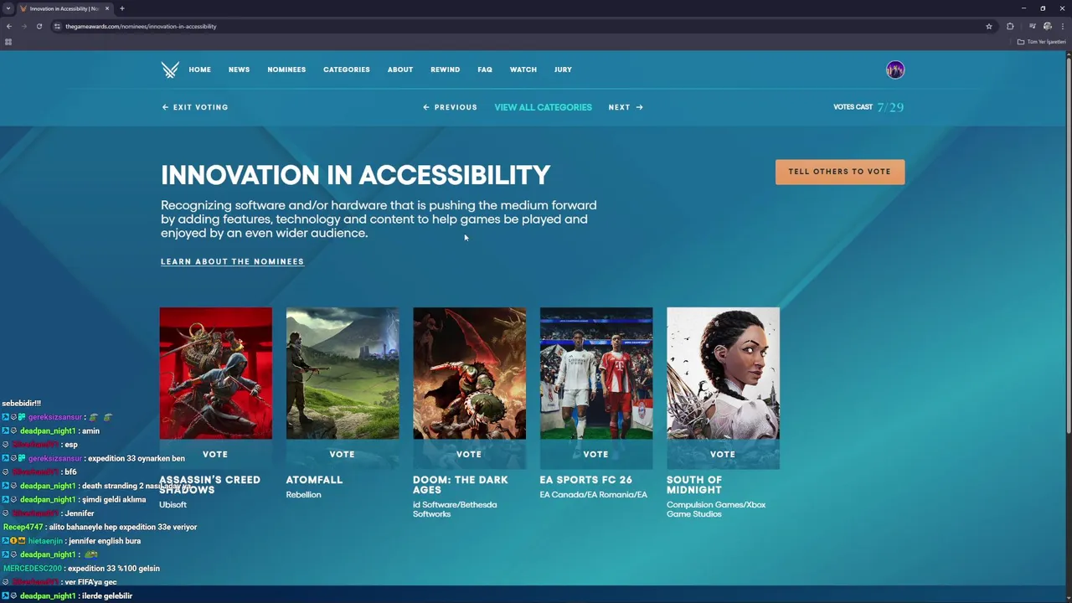Click Compulsion Games/Xbox Game Studios text
Viewport: 1072px width, 603px height.
coord(716,509)
